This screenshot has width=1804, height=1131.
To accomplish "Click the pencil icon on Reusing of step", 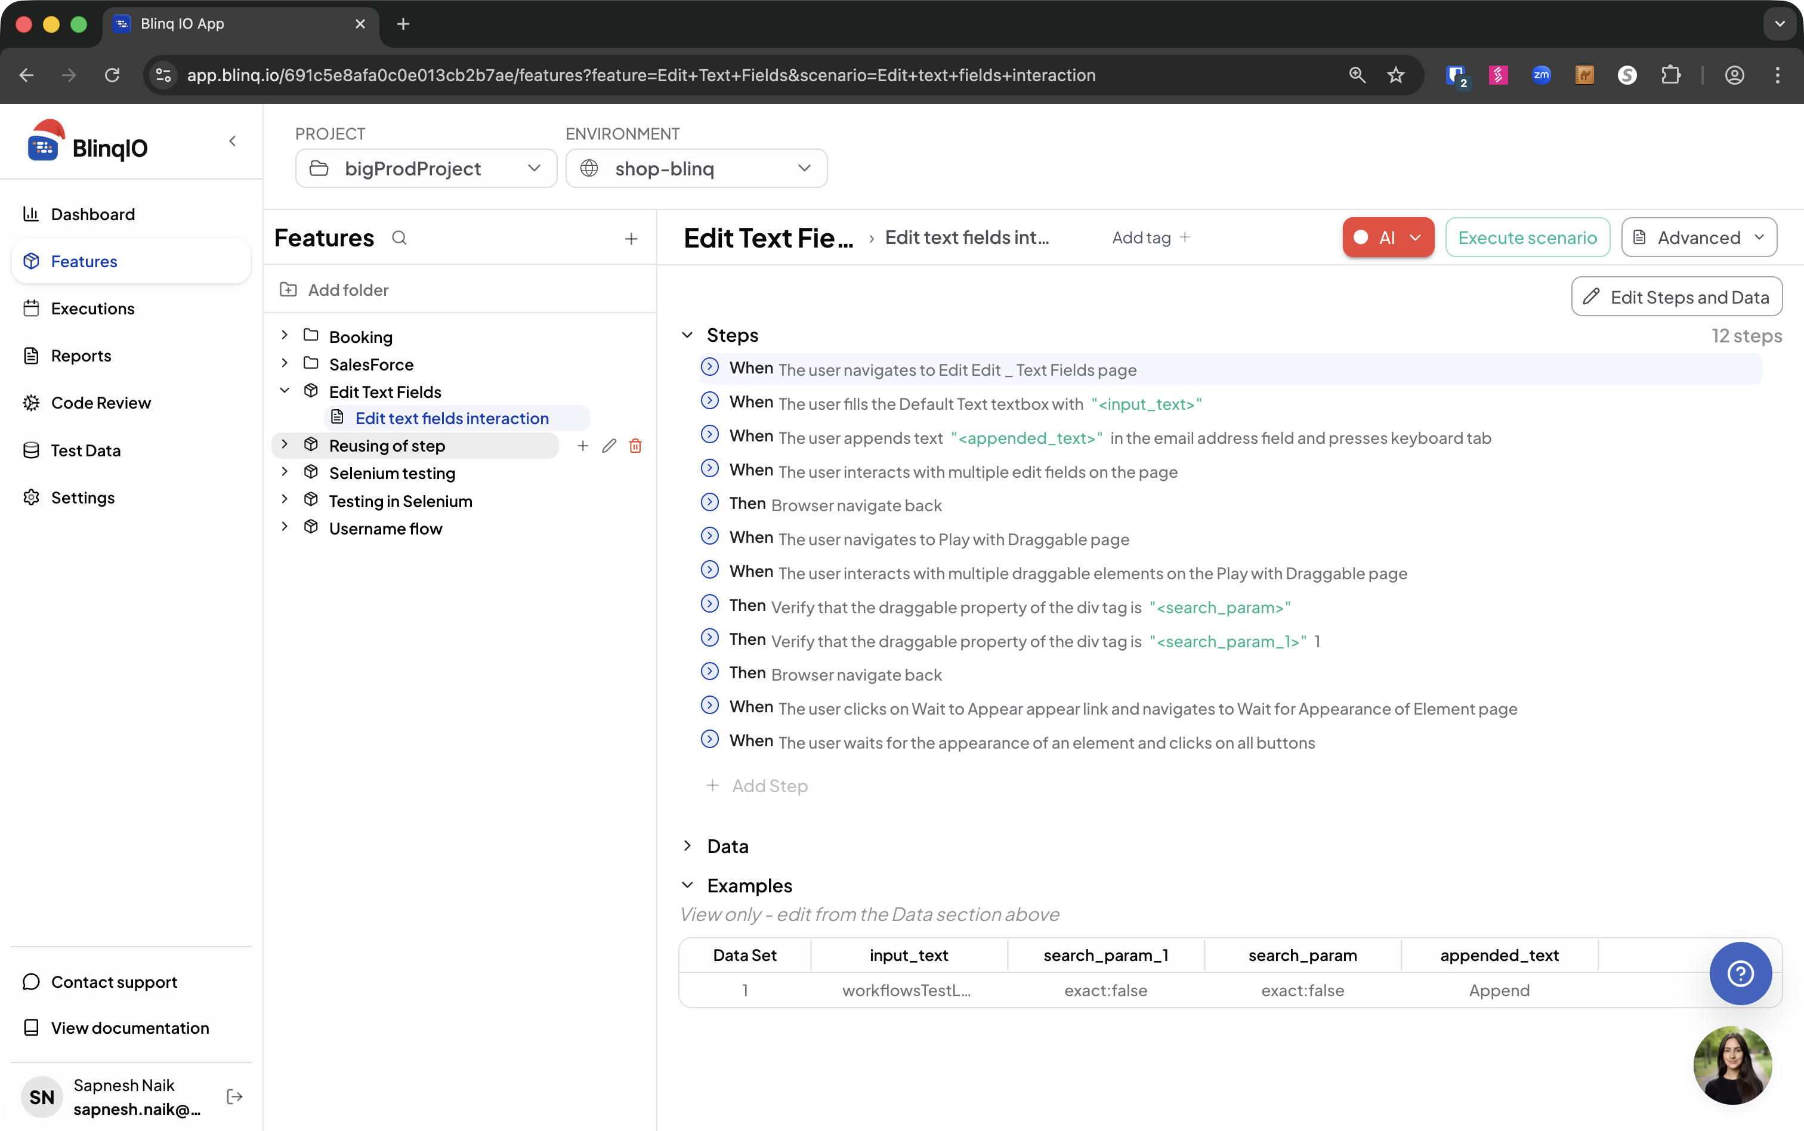I will pos(609,446).
